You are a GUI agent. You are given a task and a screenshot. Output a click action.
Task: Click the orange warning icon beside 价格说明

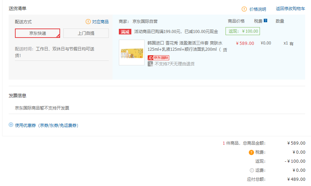(244, 9)
